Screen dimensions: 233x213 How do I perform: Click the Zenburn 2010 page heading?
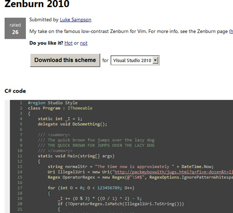37,4
